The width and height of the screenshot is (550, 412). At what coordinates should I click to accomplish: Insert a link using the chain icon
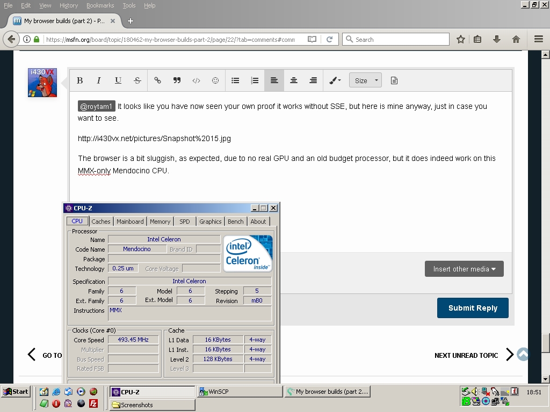click(157, 80)
